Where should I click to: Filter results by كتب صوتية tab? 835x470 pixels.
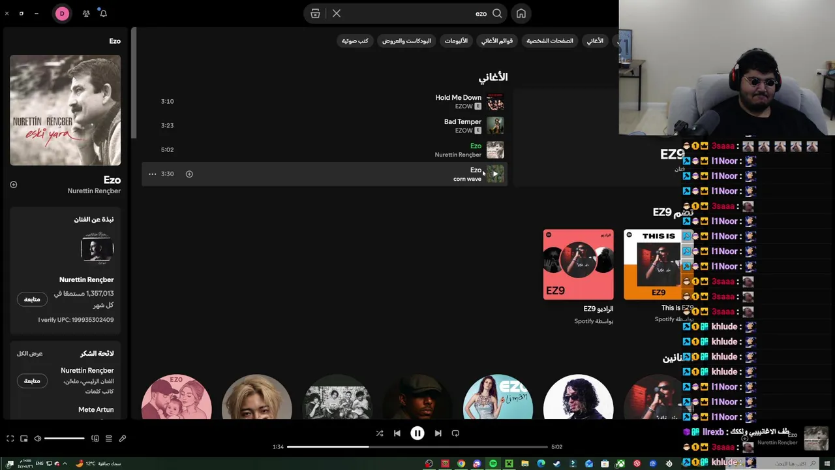click(355, 40)
